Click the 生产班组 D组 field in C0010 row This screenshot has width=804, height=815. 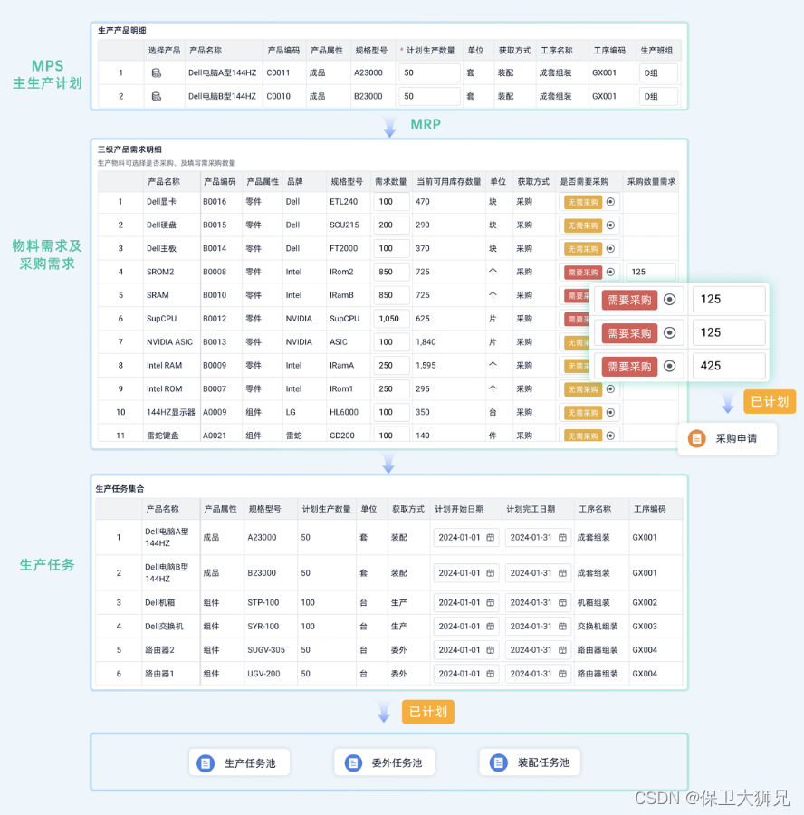658,96
